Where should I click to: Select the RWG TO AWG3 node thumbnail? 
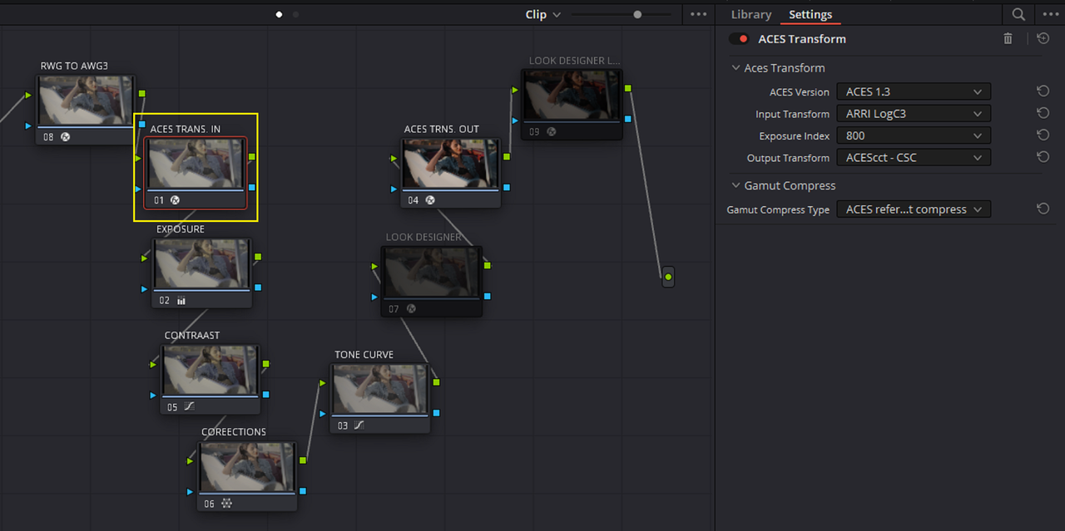pos(86,101)
